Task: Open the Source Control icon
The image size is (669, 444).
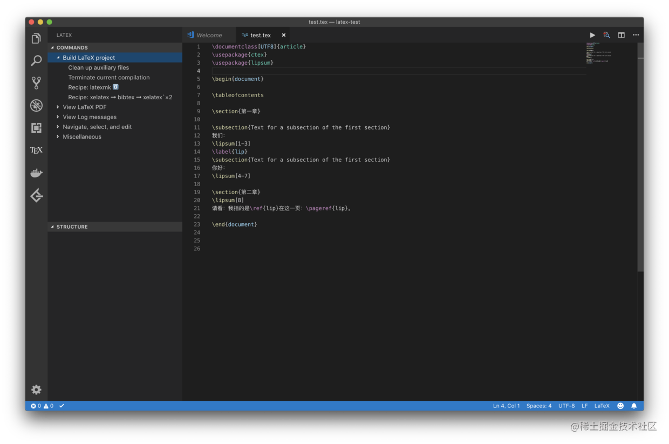Action: click(36, 83)
